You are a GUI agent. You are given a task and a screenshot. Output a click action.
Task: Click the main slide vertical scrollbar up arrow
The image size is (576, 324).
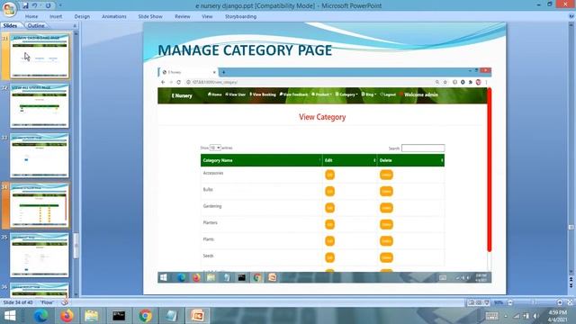pos(571,24)
